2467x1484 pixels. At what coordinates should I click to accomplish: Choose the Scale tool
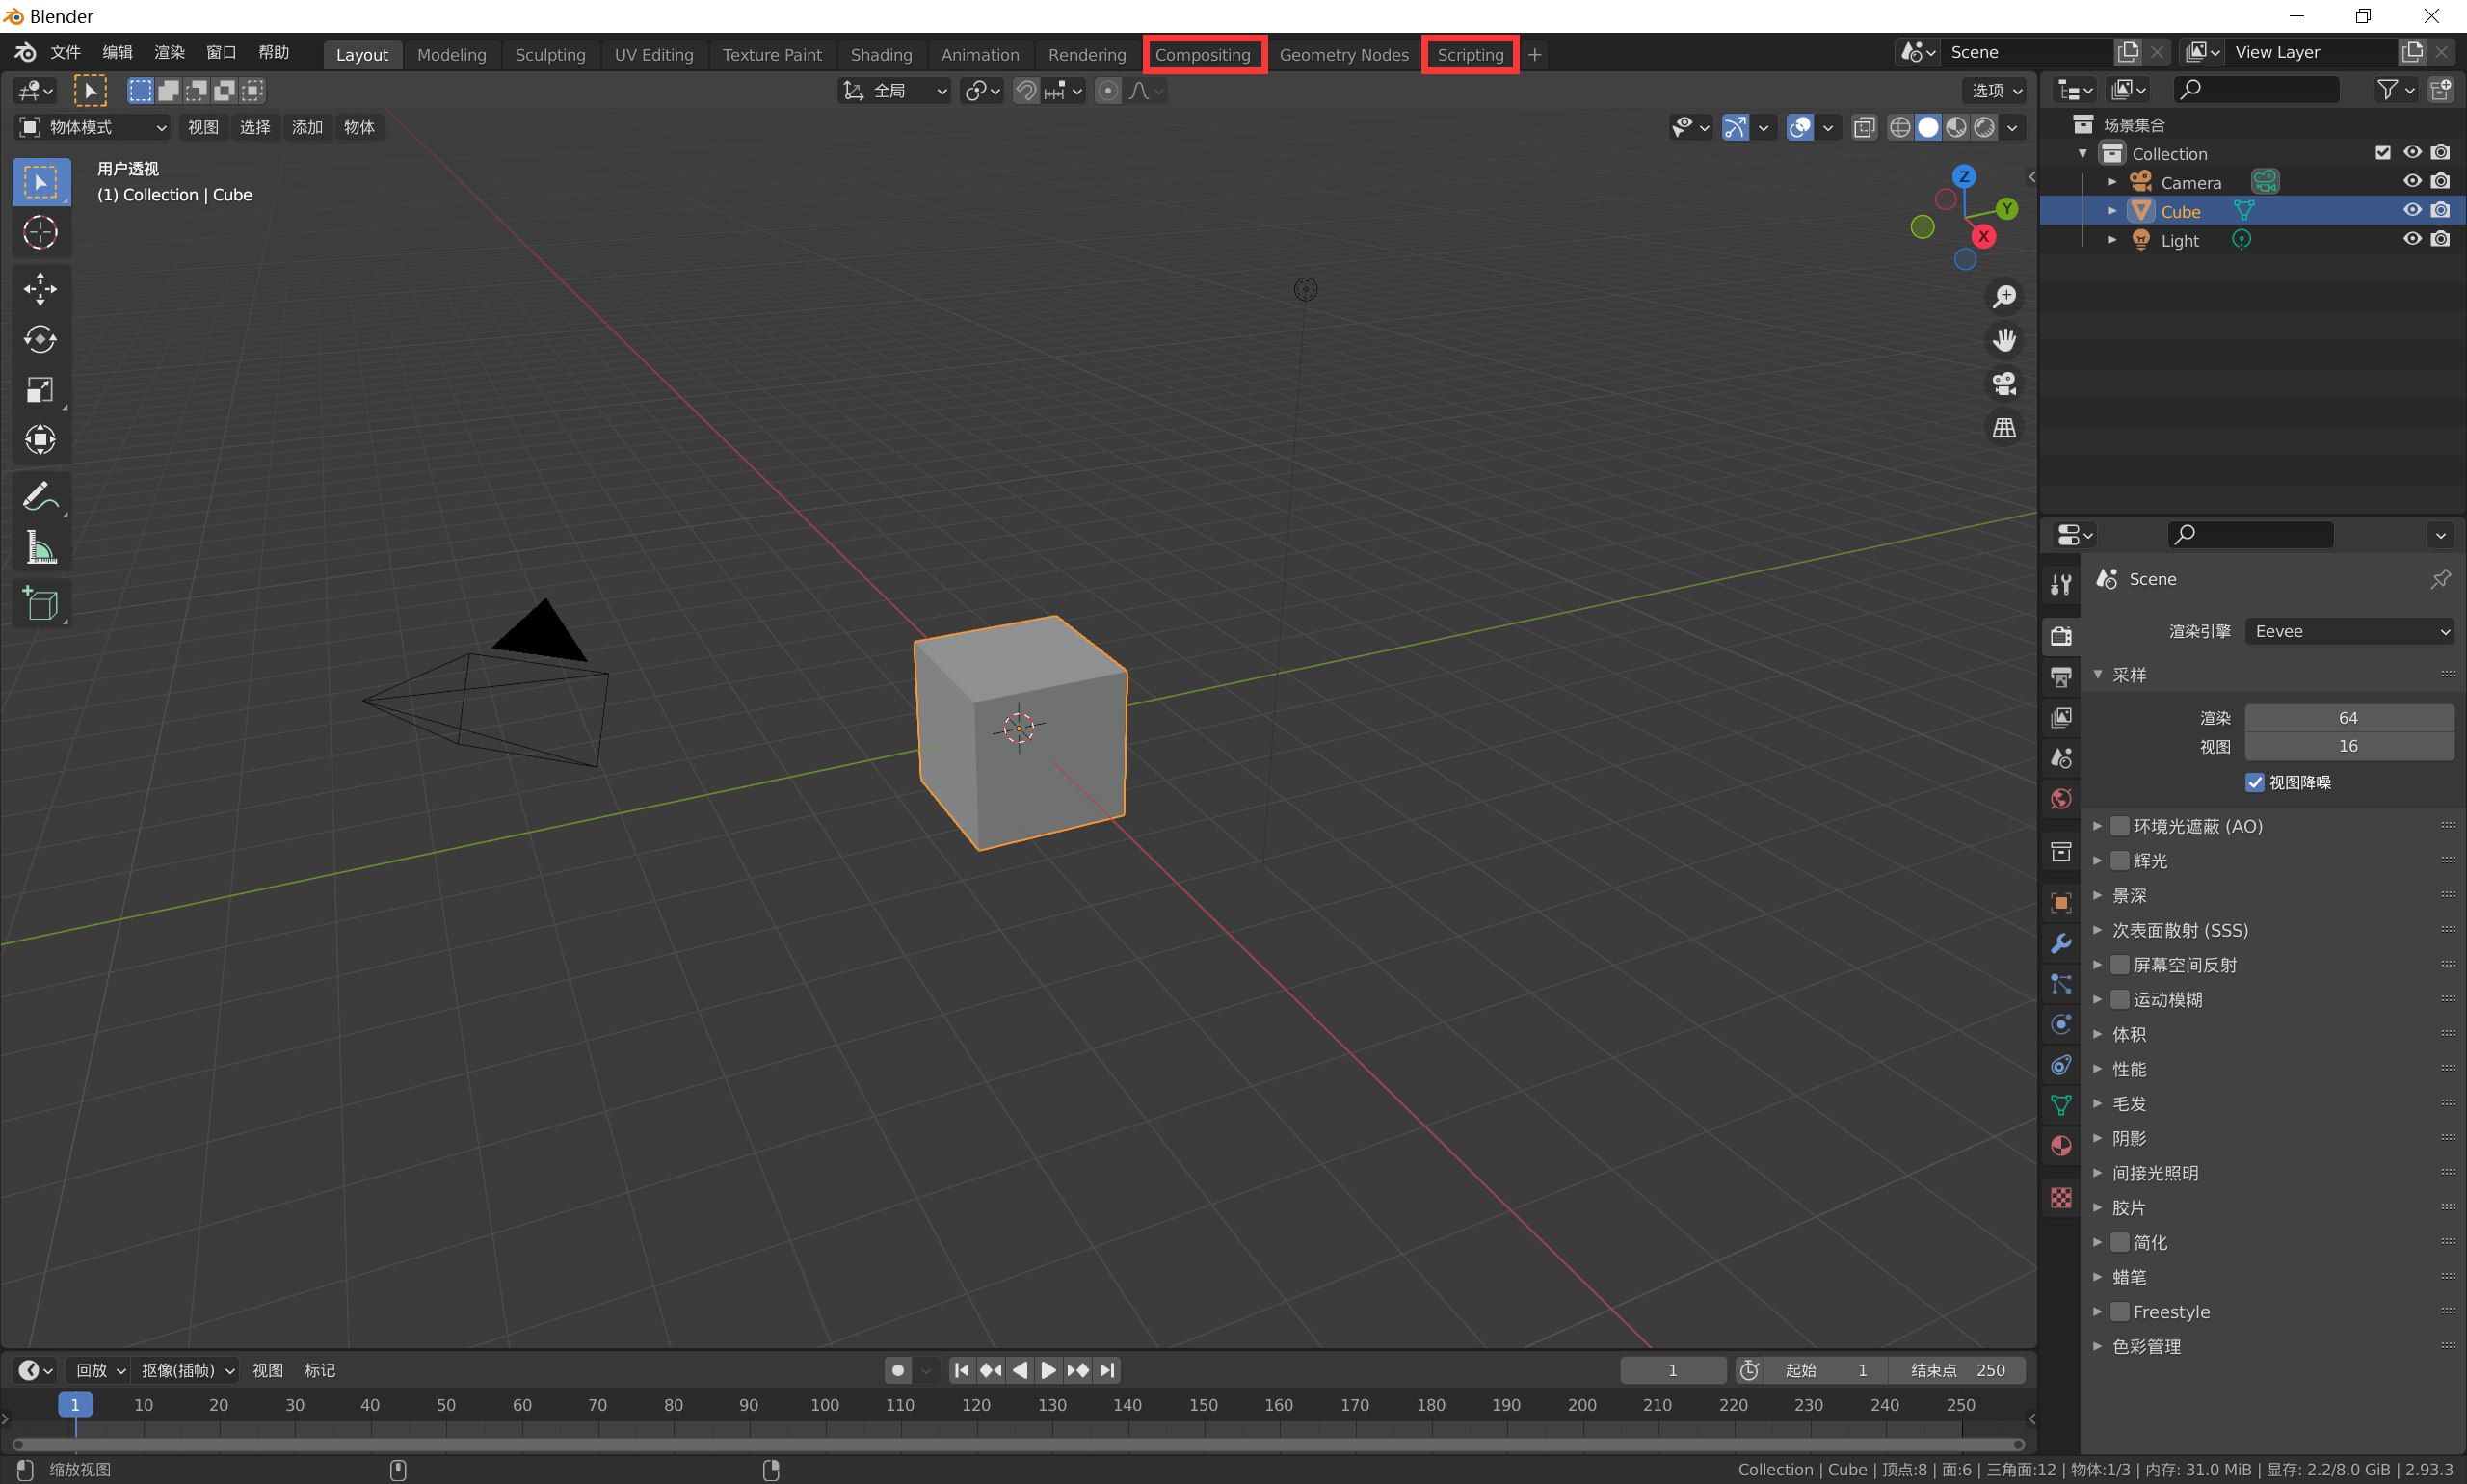click(40, 390)
